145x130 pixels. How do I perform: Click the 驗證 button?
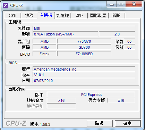click(x=100, y=123)
